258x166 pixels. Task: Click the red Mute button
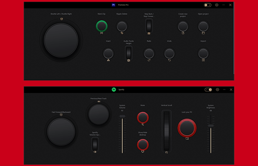[x=143, y=118]
